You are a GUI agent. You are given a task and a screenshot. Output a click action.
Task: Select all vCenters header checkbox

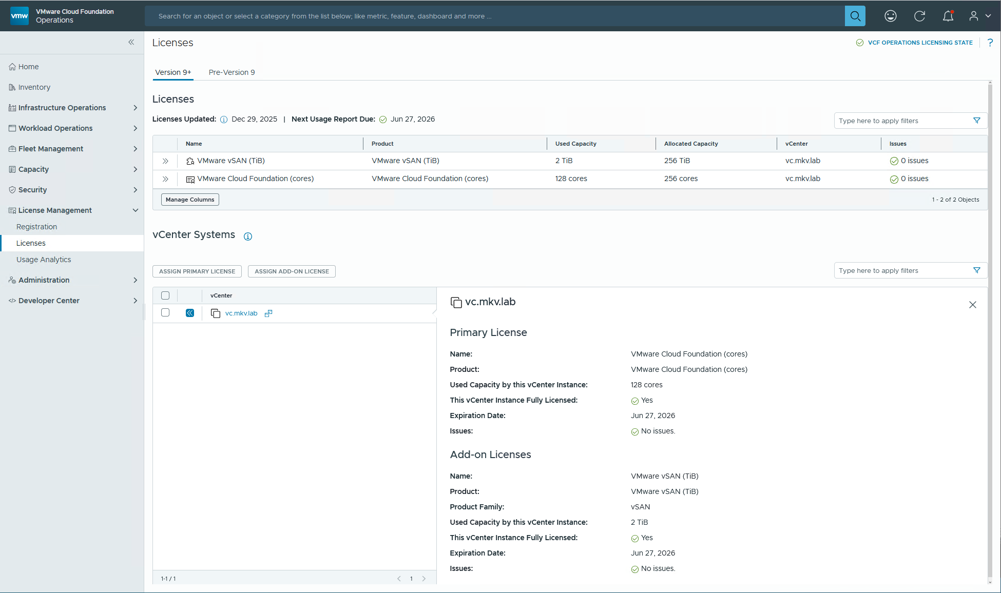pos(165,295)
